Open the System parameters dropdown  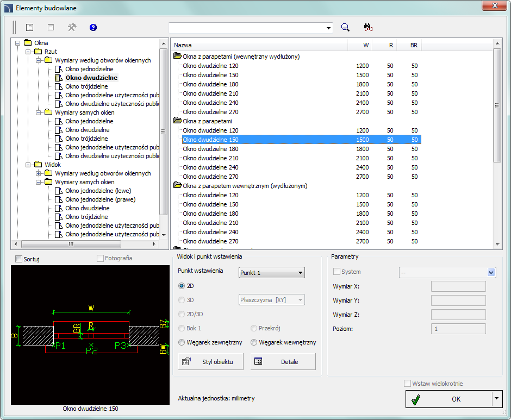click(491, 272)
